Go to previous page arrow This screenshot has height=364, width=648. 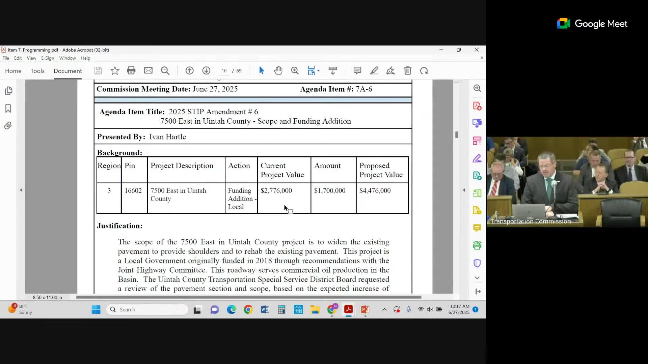click(x=189, y=71)
